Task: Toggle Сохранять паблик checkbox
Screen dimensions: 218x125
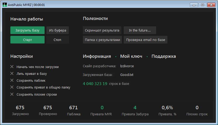Action: (x=12, y=81)
